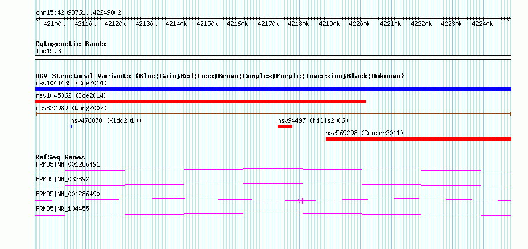
Task: Open the nsv1044435 (Coe2014) label
Action: [x=71, y=83]
